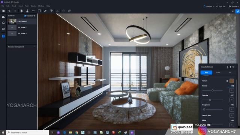The height and width of the screenshot is (135, 240).
Task: Toggle the blue view mode button
Action: 237,11
